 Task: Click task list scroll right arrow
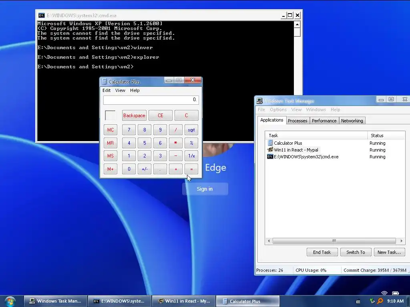(x=401, y=241)
